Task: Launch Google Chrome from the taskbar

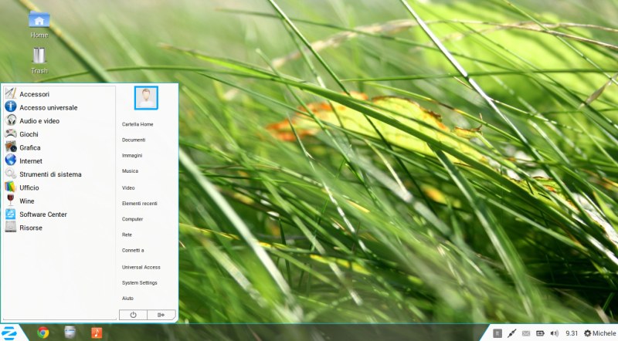Action: click(x=43, y=333)
